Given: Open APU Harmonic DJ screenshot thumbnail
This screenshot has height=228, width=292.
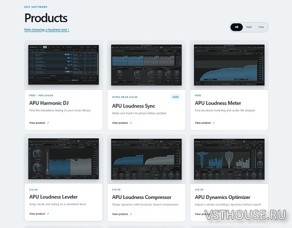Looking at the screenshot, I should 64,65.
